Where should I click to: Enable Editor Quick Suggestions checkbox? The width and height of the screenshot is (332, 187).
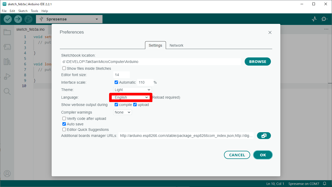[64, 130]
